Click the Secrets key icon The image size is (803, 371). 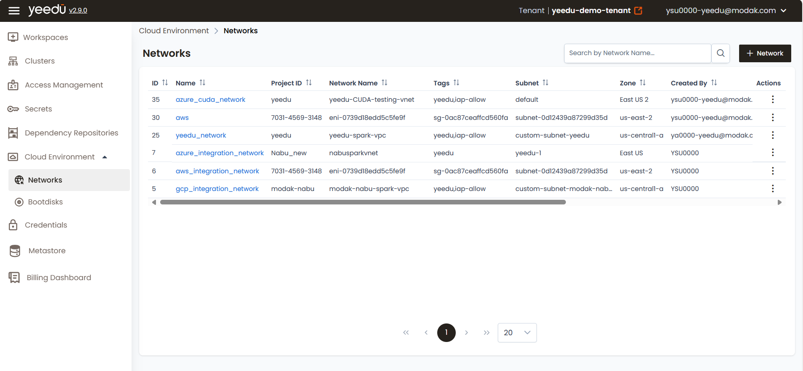coord(13,109)
